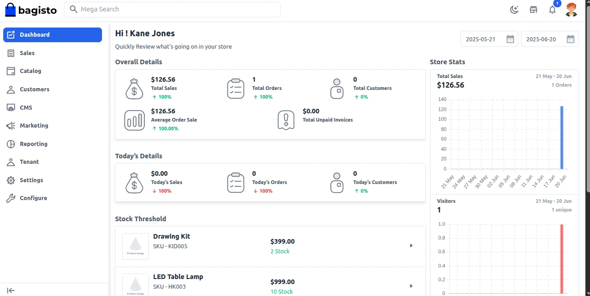Open the storefront via shop icon

pyautogui.click(x=533, y=10)
